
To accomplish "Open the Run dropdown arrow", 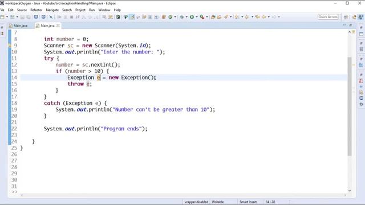I will 197,17.
